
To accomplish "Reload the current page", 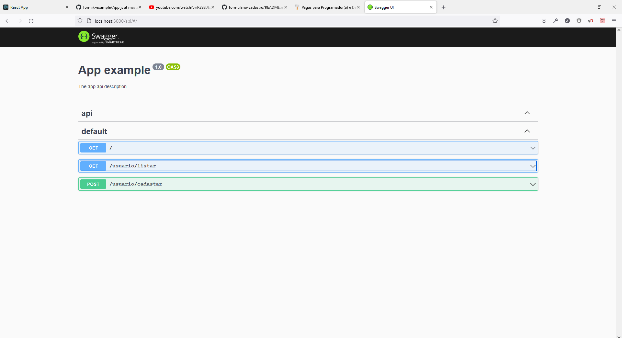I will coord(31,21).
